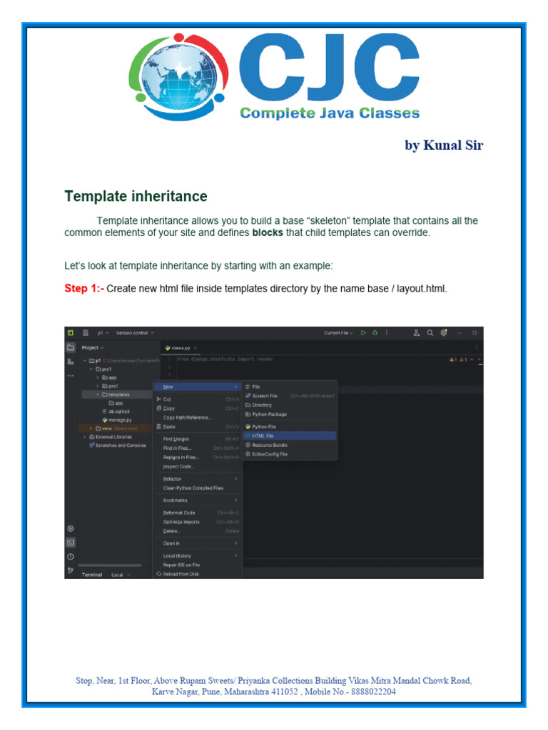This screenshot has height=730, width=548.
Task: Open the Project view dropdown
Action: pyautogui.click(x=93, y=348)
